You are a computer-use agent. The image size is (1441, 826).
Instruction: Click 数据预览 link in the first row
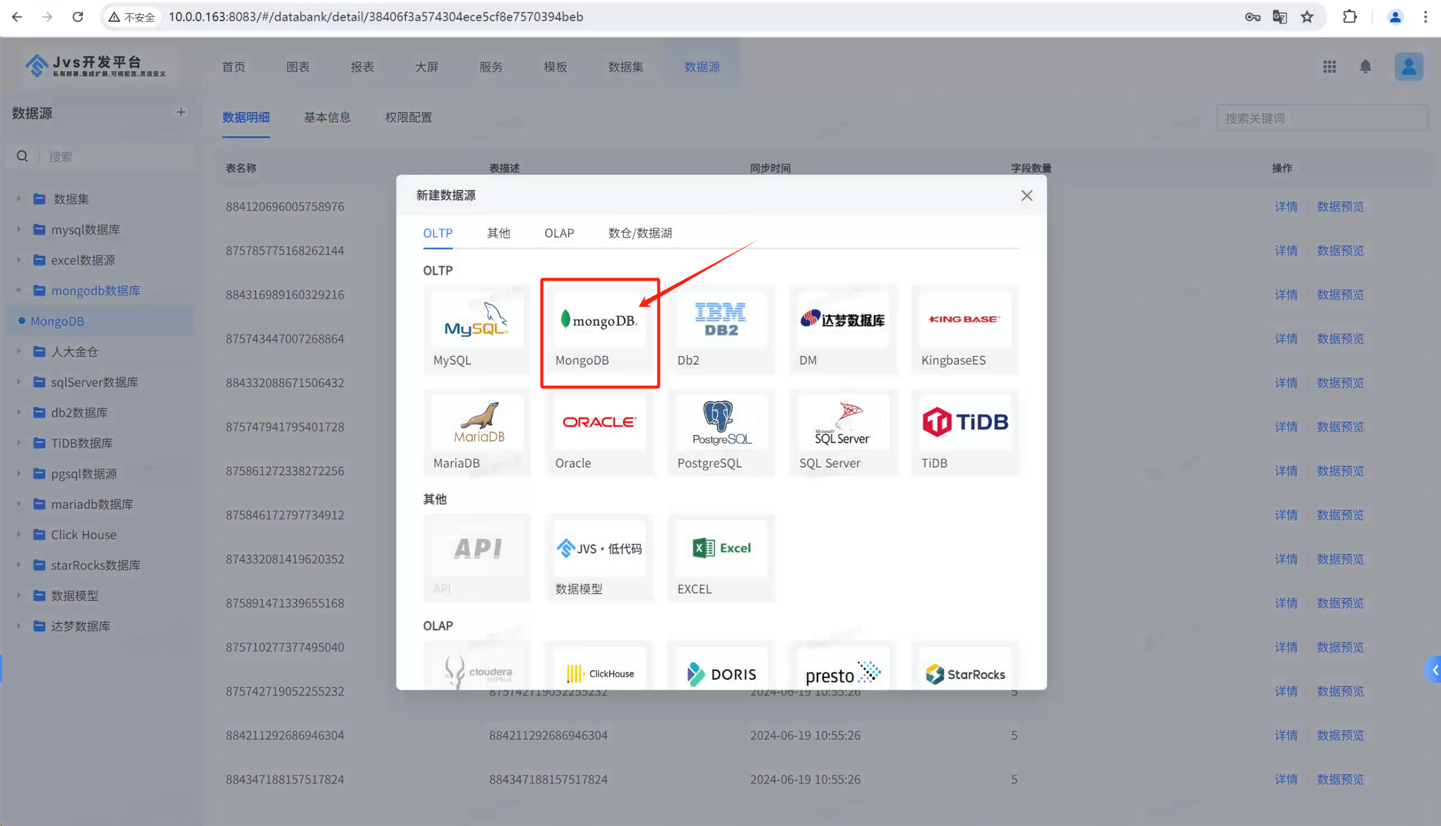pos(1340,206)
